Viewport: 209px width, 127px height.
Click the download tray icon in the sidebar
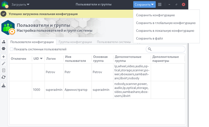pyautogui.click(x=4, y=85)
